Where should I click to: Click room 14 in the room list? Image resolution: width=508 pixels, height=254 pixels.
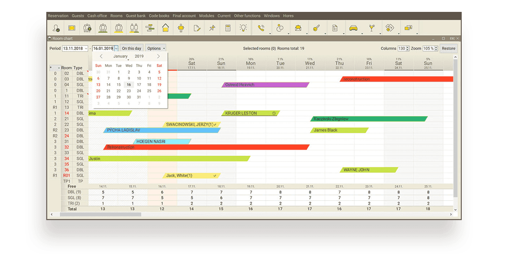click(x=67, y=113)
